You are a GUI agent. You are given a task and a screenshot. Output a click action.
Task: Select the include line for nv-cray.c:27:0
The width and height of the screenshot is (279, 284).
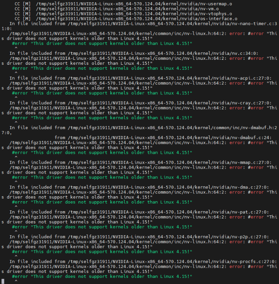(x=140, y=103)
